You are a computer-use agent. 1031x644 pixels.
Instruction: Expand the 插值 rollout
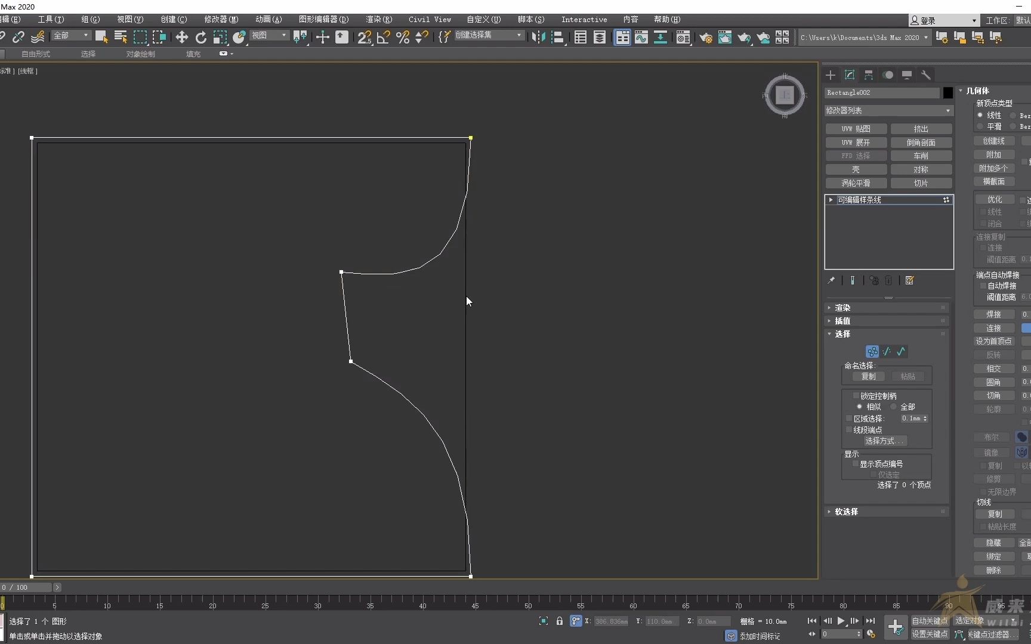887,321
